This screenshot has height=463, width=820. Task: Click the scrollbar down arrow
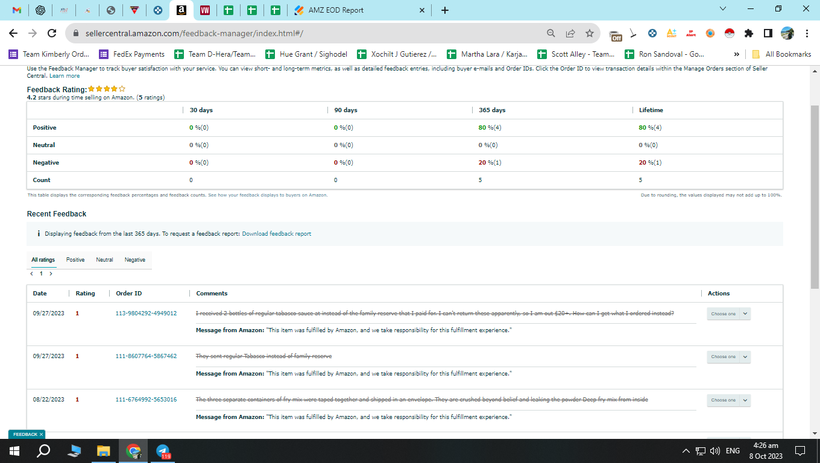tap(815, 433)
